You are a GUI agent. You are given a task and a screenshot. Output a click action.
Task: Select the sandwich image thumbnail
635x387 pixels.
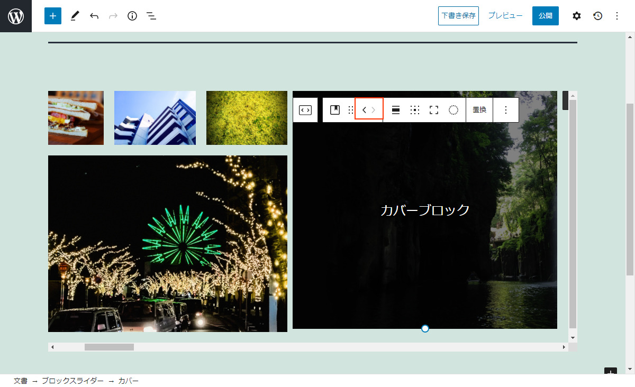pyautogui.click(x=76, y=118)
